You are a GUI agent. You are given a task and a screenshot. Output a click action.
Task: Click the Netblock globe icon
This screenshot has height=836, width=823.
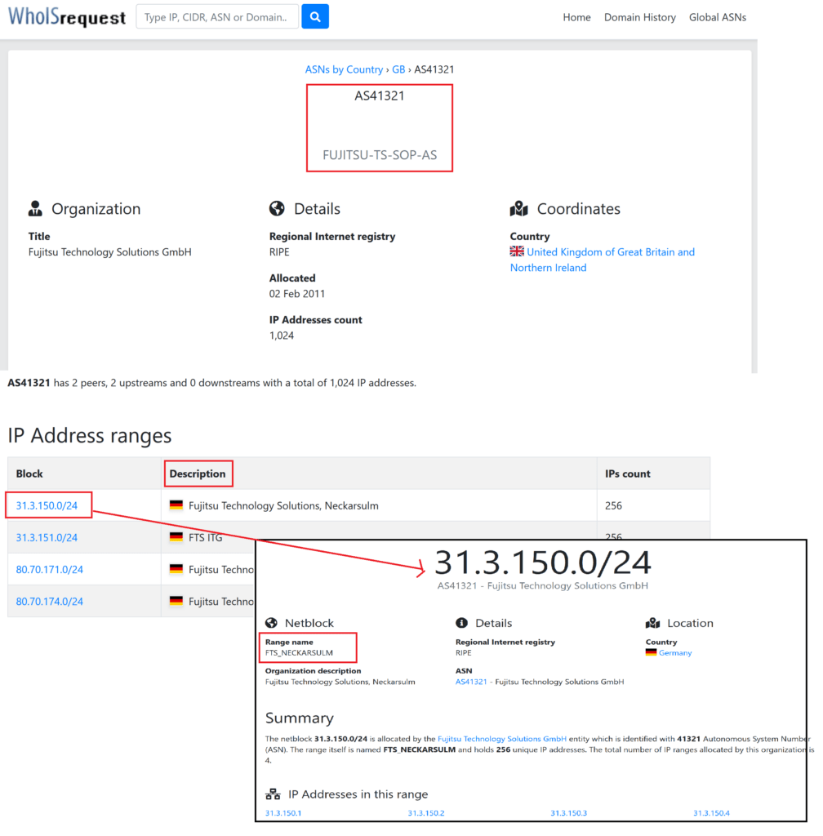point(271,623)
